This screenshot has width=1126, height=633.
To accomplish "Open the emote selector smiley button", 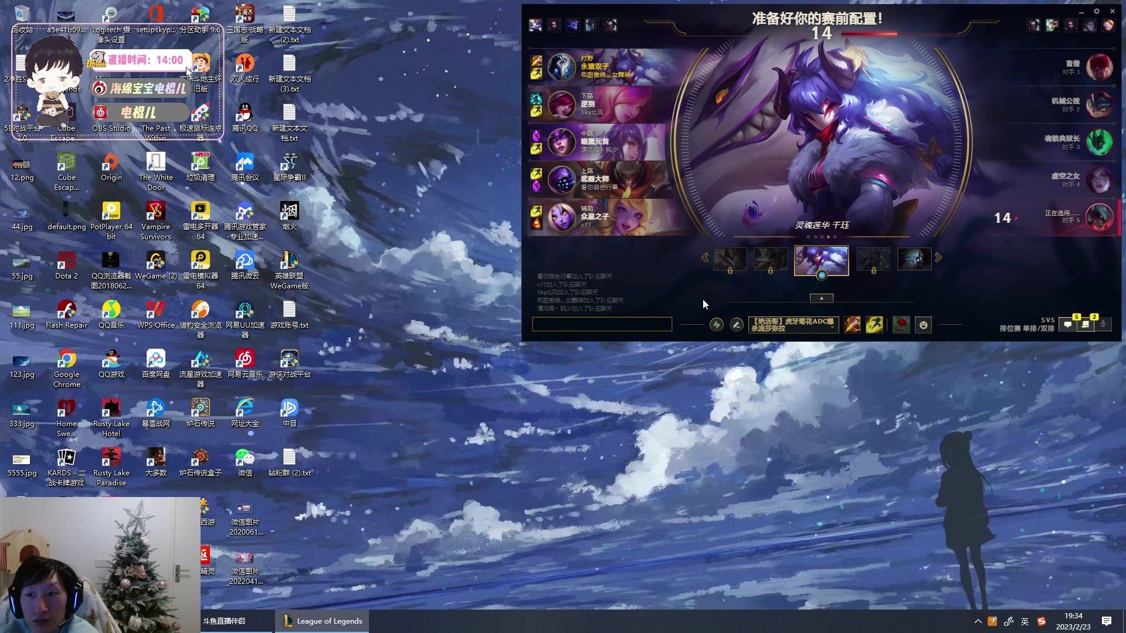I will [x=924, y=325].
